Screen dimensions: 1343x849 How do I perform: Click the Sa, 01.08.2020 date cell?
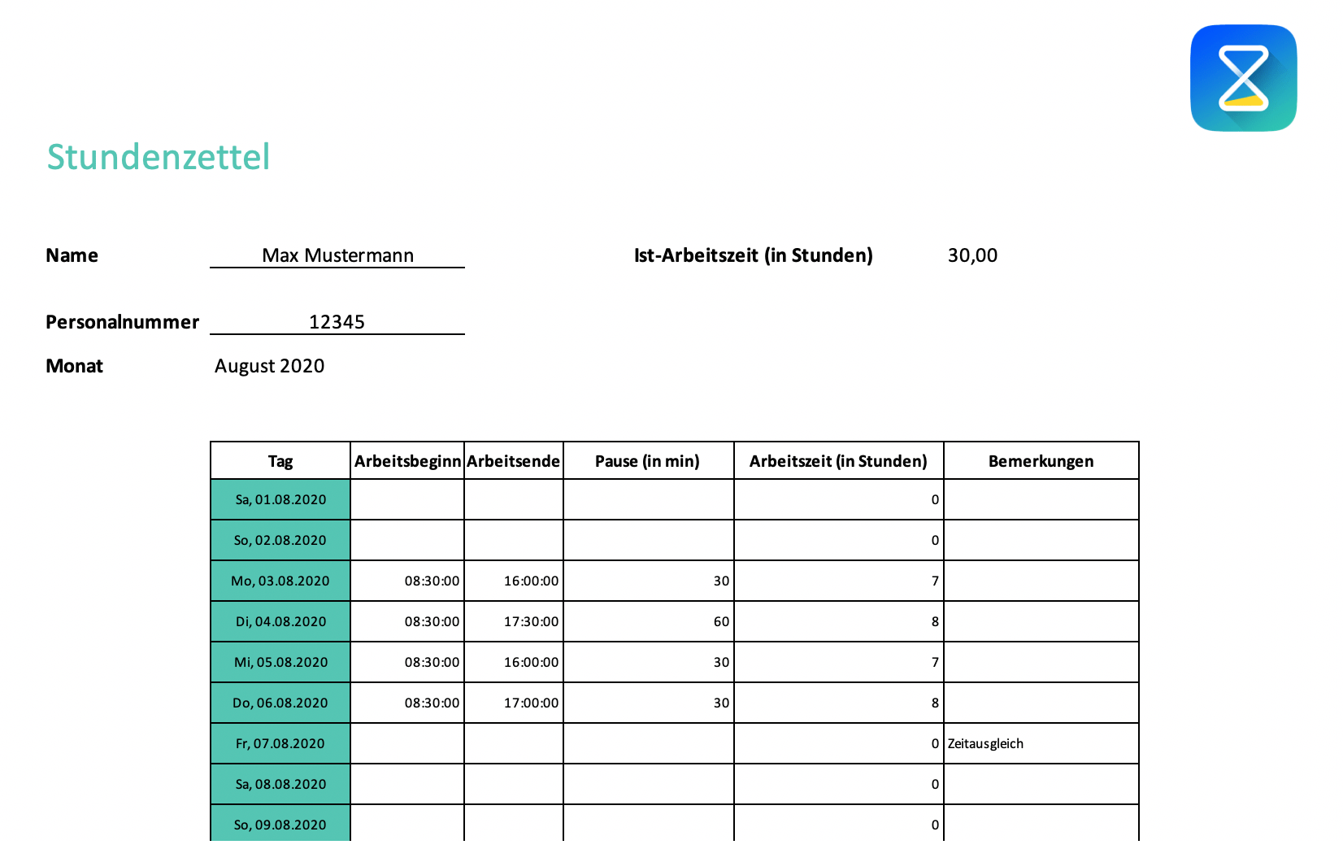pos(280,499)
